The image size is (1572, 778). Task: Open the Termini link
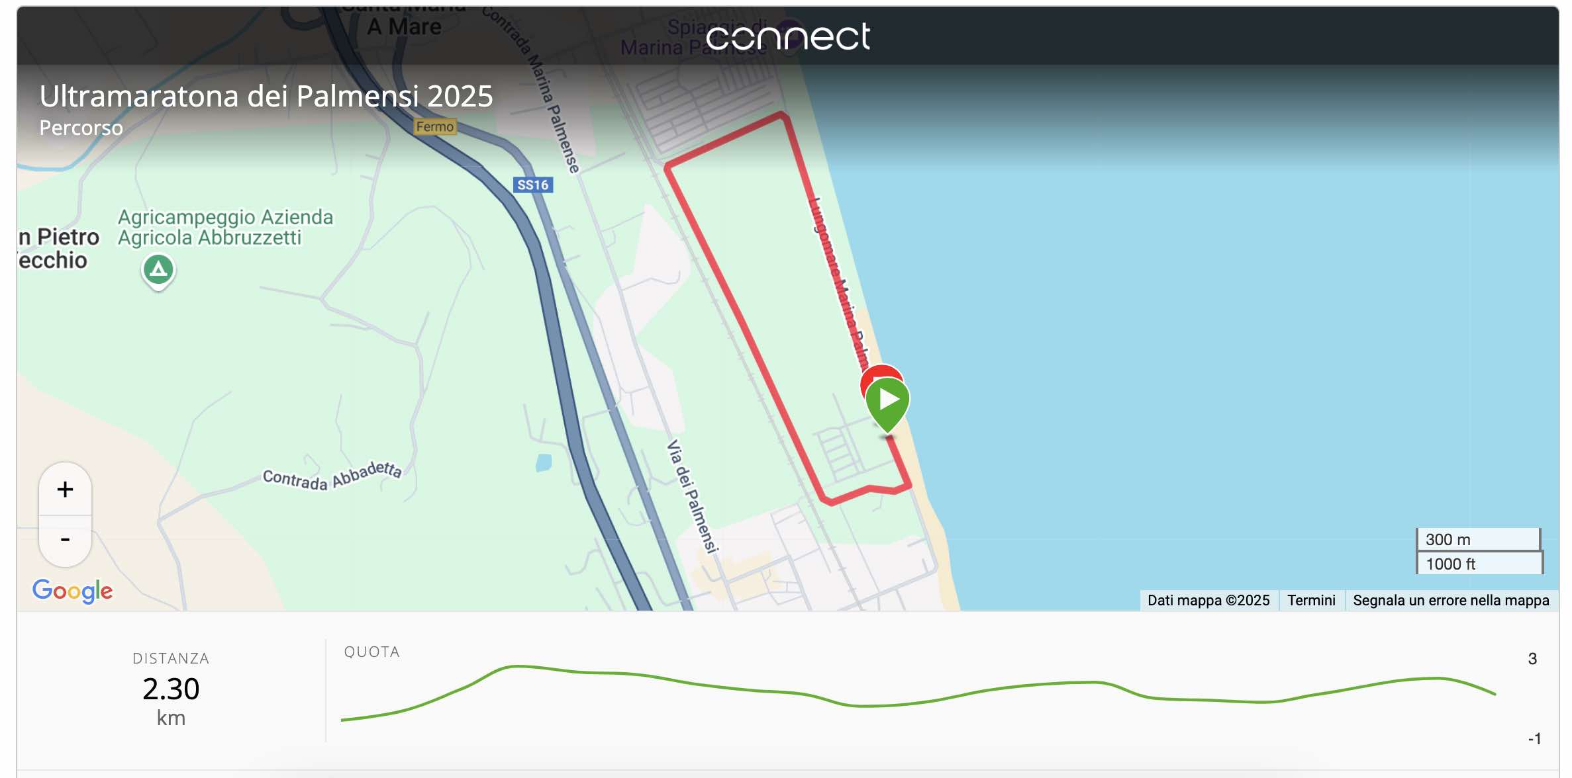point(1311,600)
